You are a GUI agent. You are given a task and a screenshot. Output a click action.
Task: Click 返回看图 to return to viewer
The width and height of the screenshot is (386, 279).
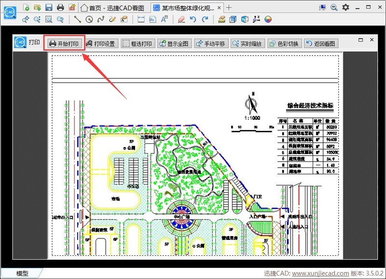point(321,43)
